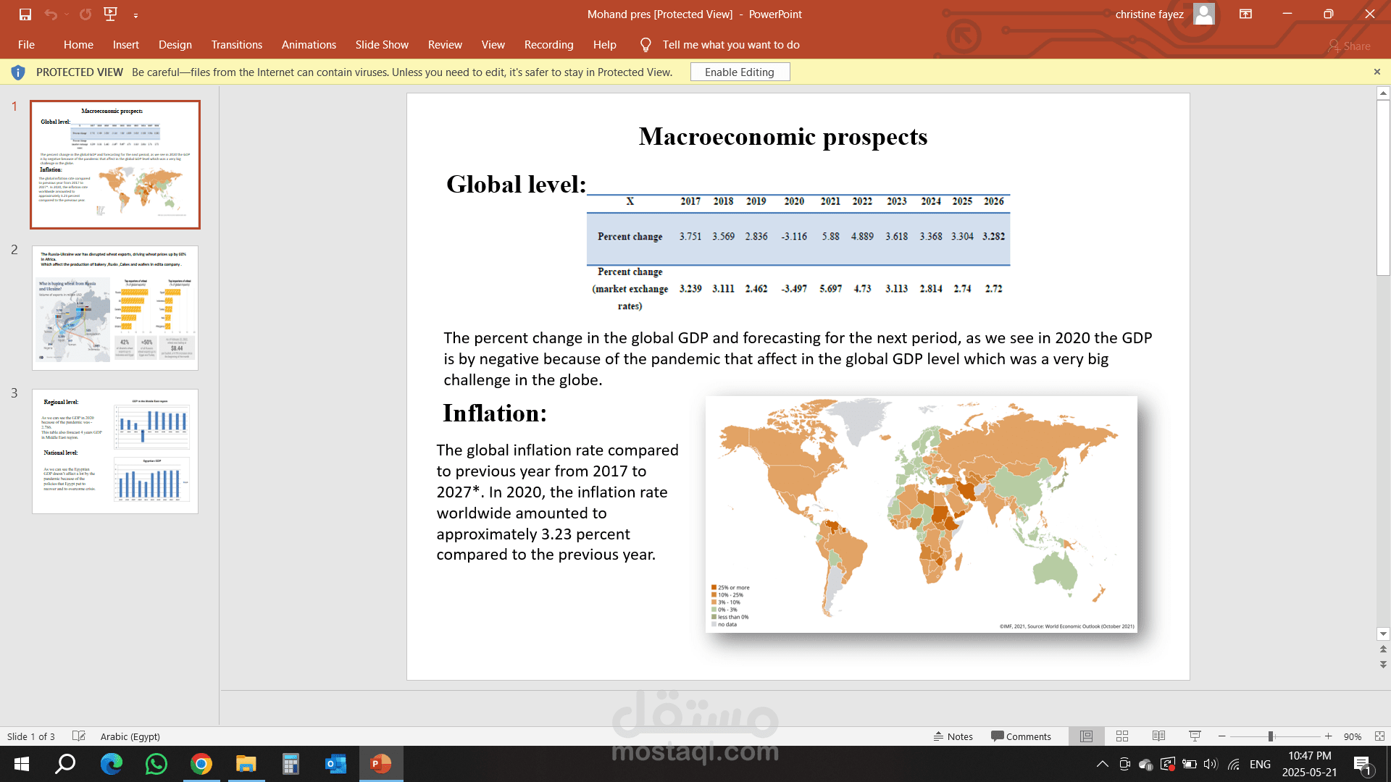
Task: Fit slide to current window icon
Action: coord(1379,736)
